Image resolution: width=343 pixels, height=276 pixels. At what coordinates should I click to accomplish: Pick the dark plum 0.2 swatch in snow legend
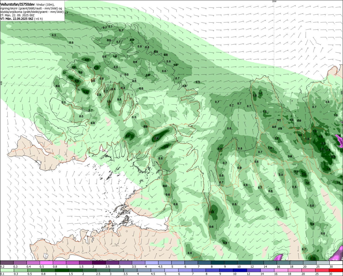point(7,263)
